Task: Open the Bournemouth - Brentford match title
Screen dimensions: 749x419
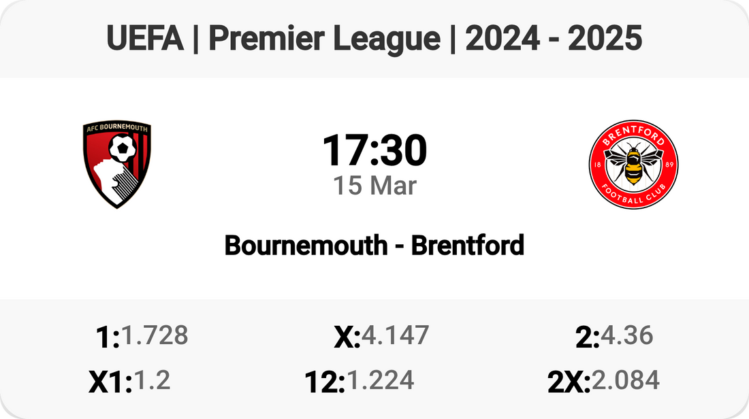Action: (374, 245)
